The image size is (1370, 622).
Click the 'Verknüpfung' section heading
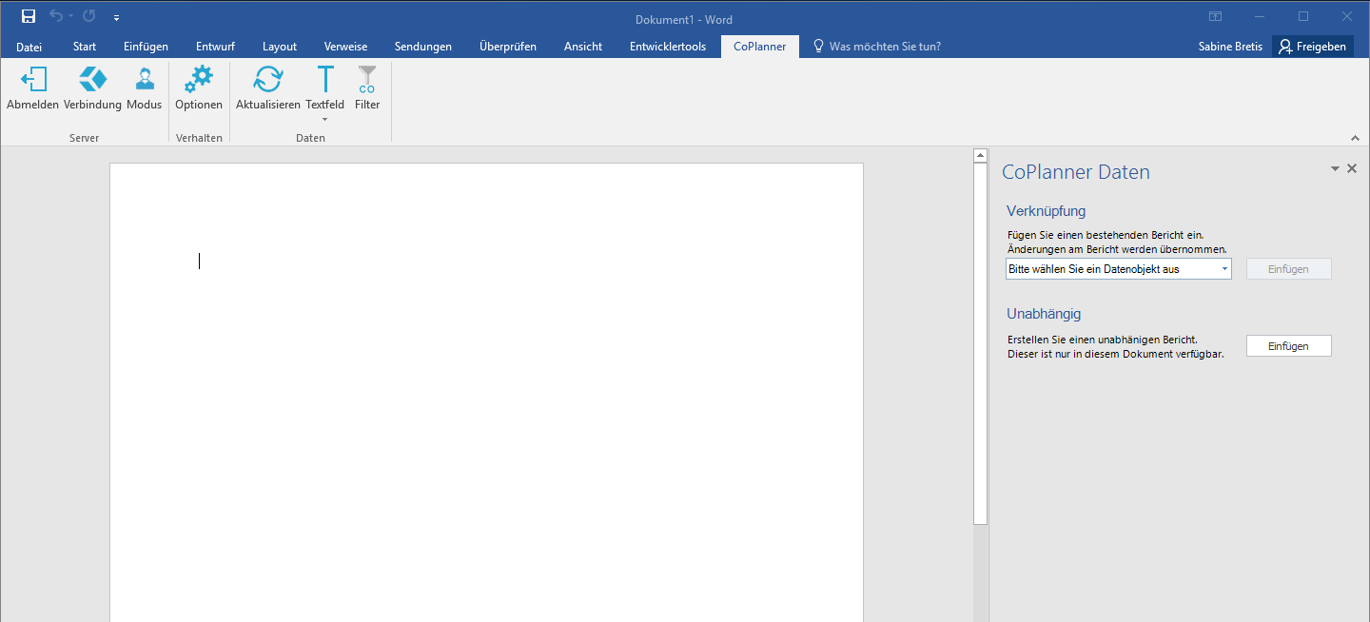pos(1046,211)
